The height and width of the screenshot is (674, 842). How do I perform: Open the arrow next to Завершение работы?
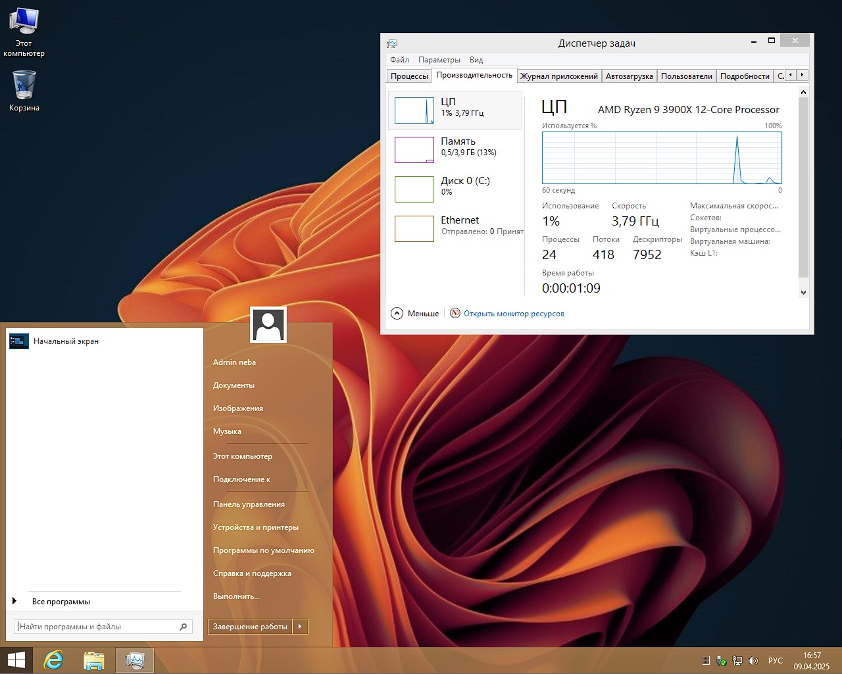click(x=300, y=627)
